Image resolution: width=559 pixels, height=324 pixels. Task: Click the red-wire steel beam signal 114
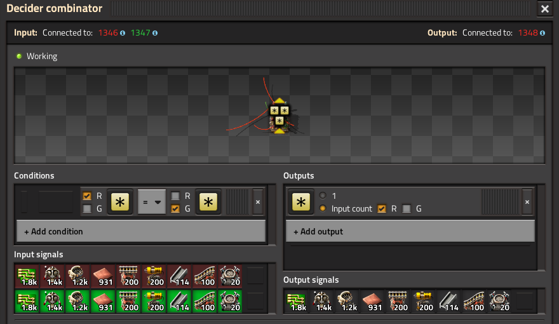click(x=179, y=276)
